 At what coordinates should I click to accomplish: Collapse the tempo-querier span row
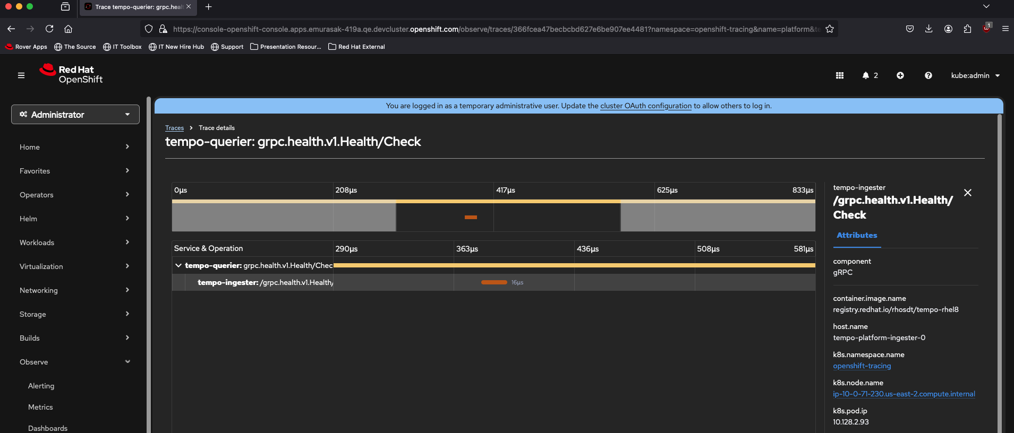178,265
